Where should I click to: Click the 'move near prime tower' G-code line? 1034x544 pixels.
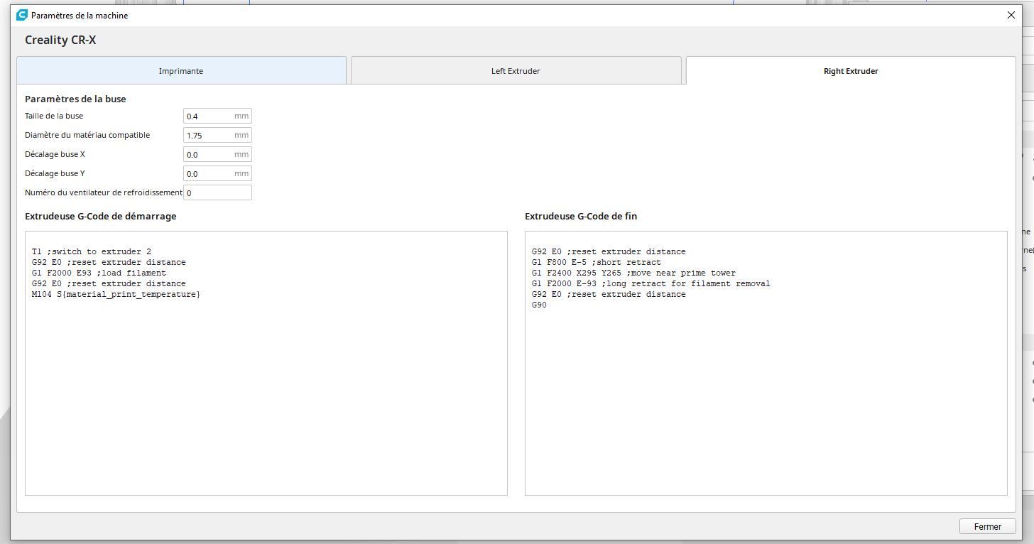point(633,273)
